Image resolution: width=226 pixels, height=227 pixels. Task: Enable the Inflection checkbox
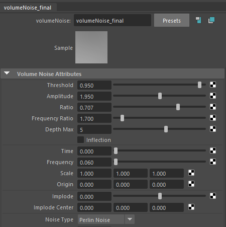point(80,140)
